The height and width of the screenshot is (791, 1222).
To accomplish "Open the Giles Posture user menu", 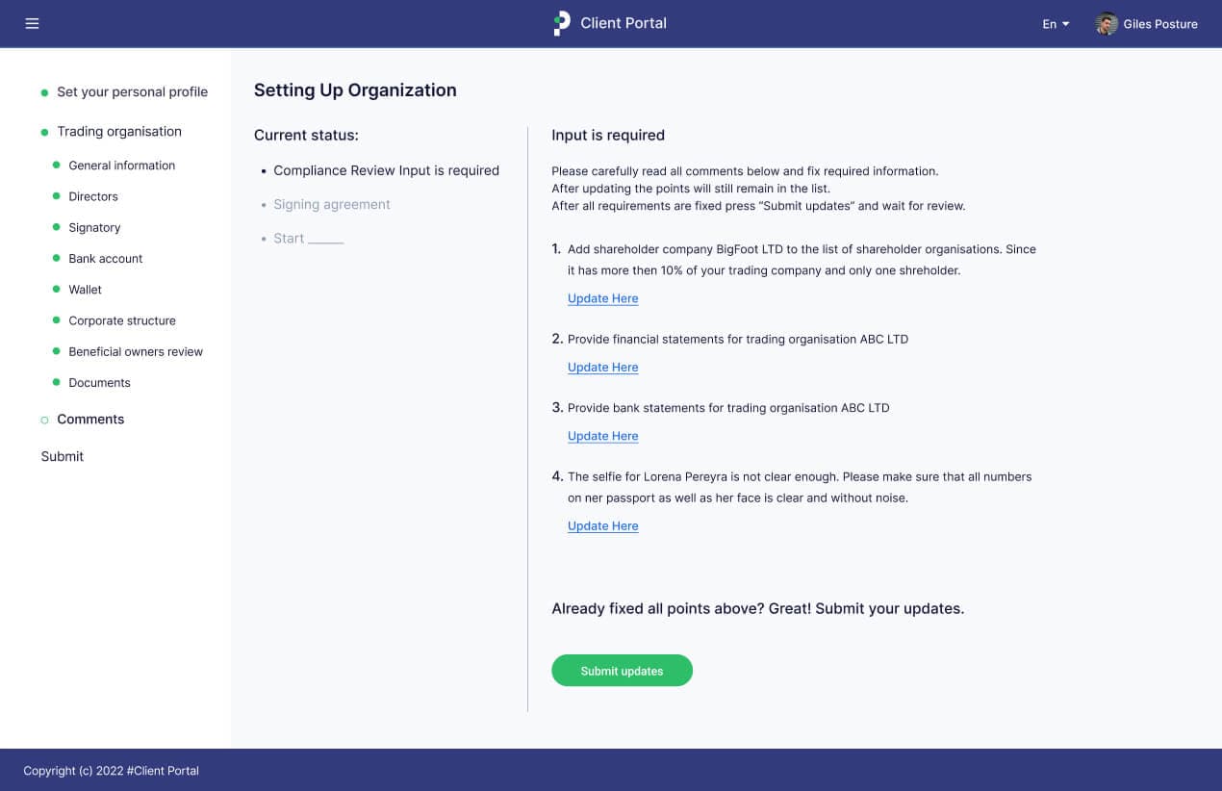I will pyautogui.click(x=1159, y=24).
